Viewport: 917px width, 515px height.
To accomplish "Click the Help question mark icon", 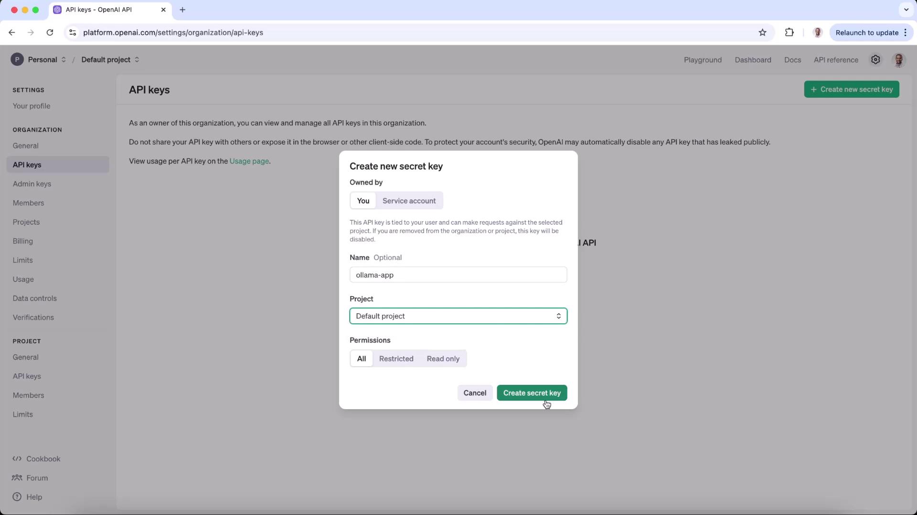I will coord(17,497).
